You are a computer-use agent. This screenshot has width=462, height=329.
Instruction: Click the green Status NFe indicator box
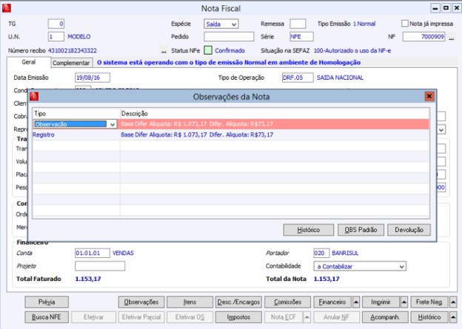pyautogui.click(x=208, y=50)
